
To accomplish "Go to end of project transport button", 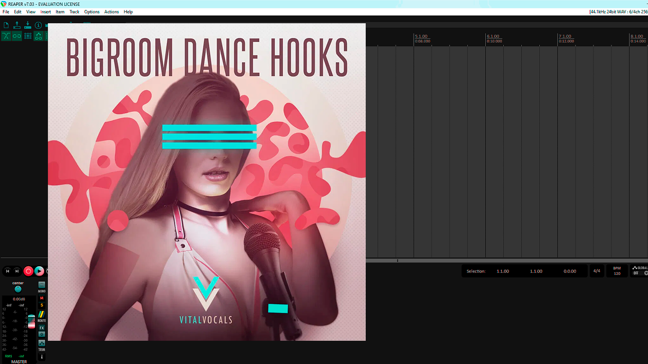I will 17,271.
